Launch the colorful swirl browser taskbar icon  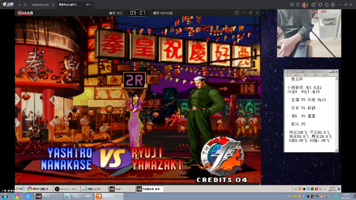coord(16,196)
